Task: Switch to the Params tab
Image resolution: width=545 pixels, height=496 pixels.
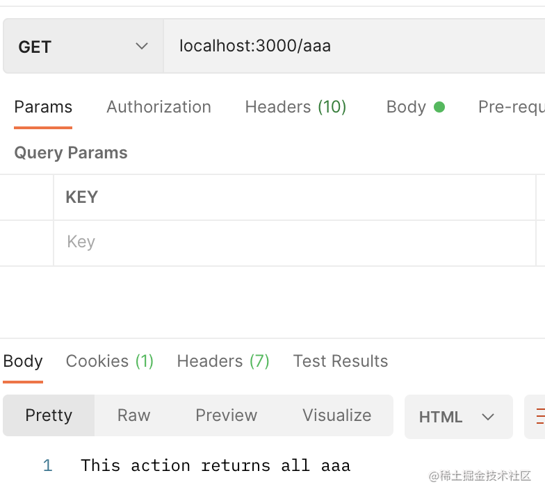Action: click(43, 107)
